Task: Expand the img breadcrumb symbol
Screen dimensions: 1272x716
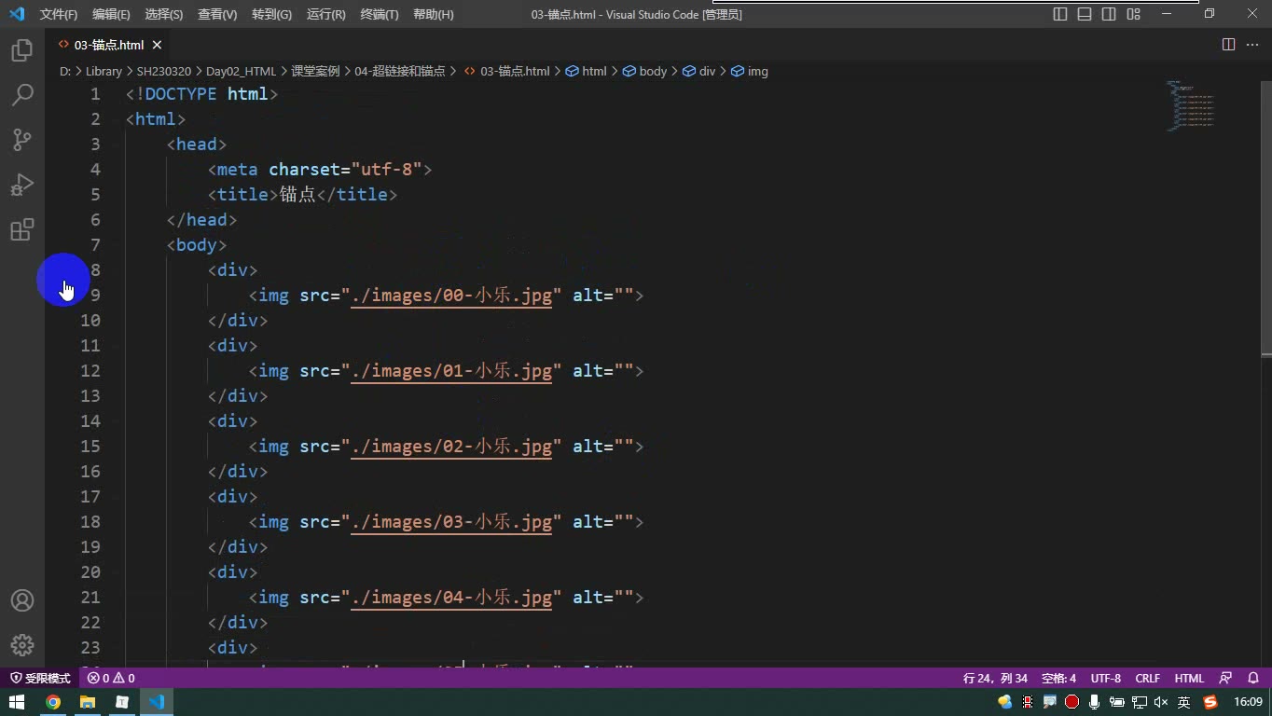Action: point(750,71)
